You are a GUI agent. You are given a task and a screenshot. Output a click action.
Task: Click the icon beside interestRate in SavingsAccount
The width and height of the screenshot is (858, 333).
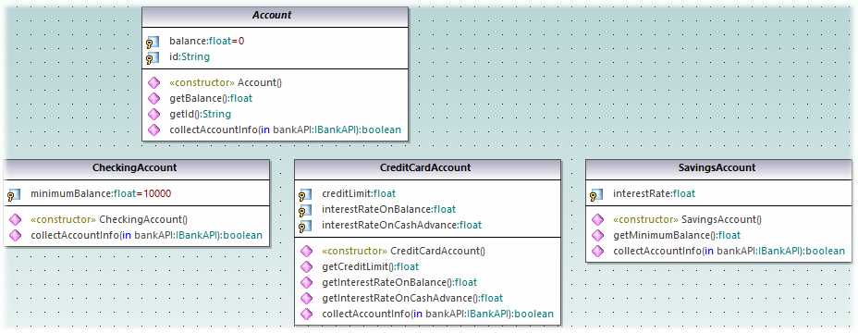click(596, 194)
